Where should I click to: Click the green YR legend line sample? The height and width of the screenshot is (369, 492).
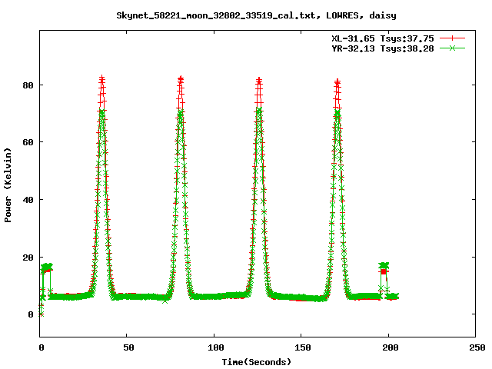452,48
